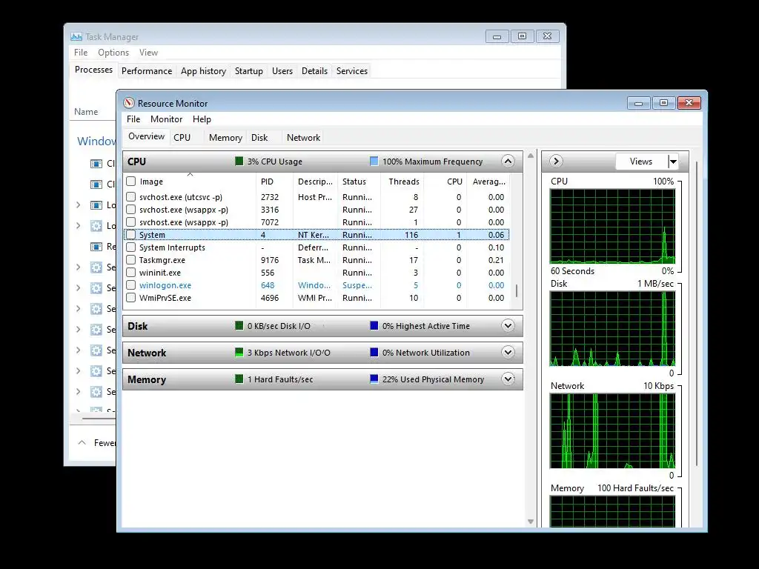Select the blue winlogon.exe process name
This screenshot has height=569, width=759.
click(165, 285)
